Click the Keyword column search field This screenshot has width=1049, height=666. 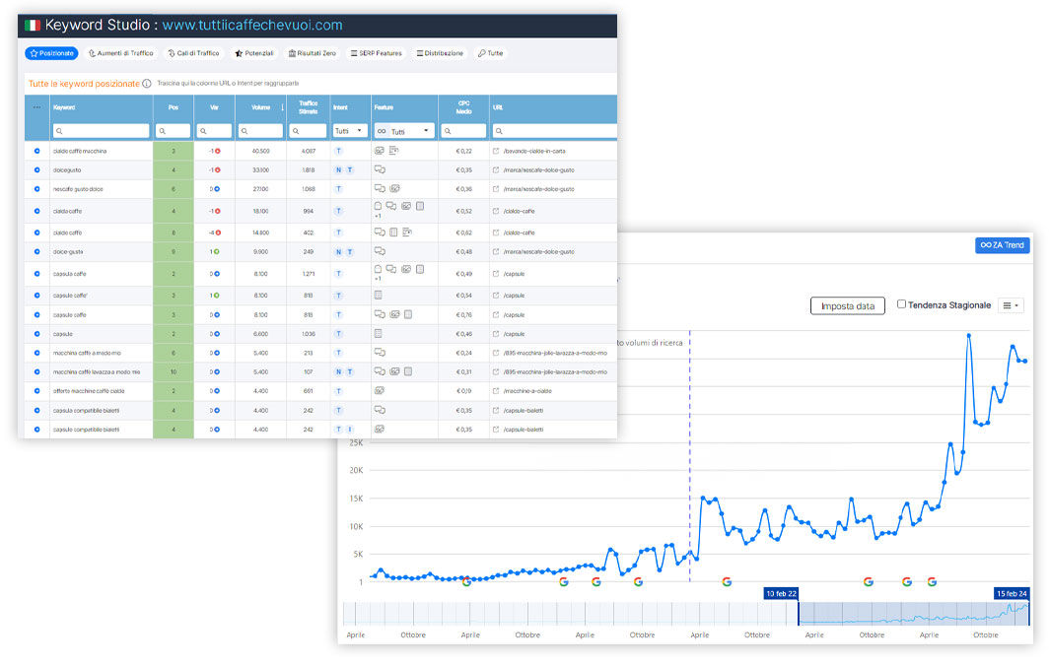tap(102, 131)
